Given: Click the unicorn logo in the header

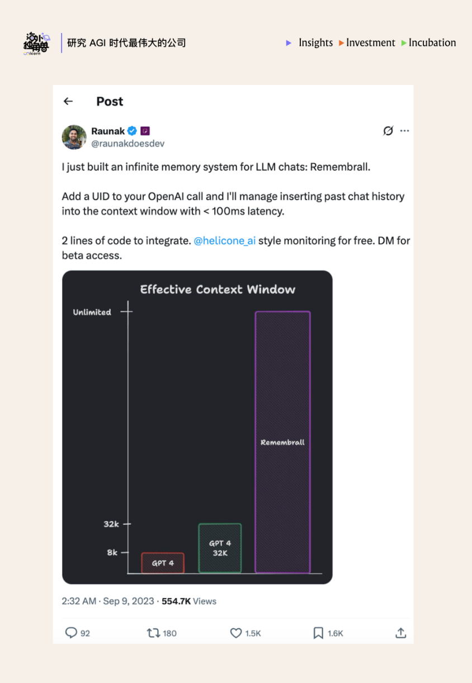Looking at the screenshot, I should click(36, 44).
